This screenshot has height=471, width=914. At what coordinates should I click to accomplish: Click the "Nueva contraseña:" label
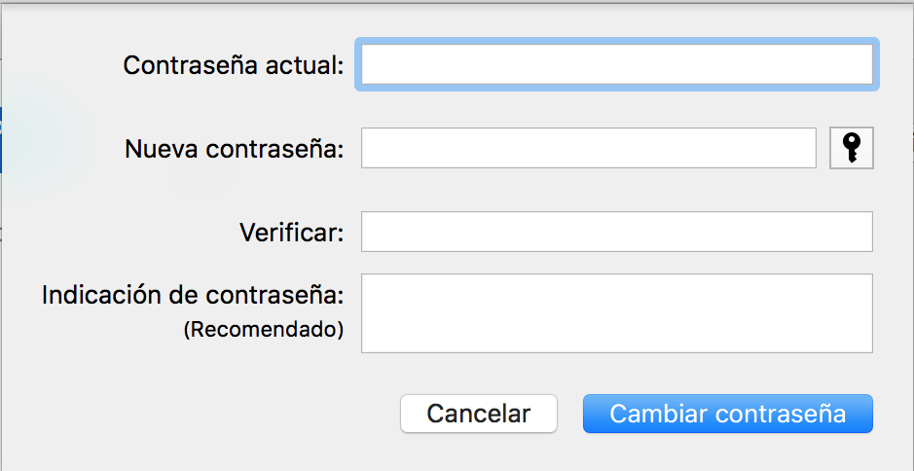[x=235, y=149]
